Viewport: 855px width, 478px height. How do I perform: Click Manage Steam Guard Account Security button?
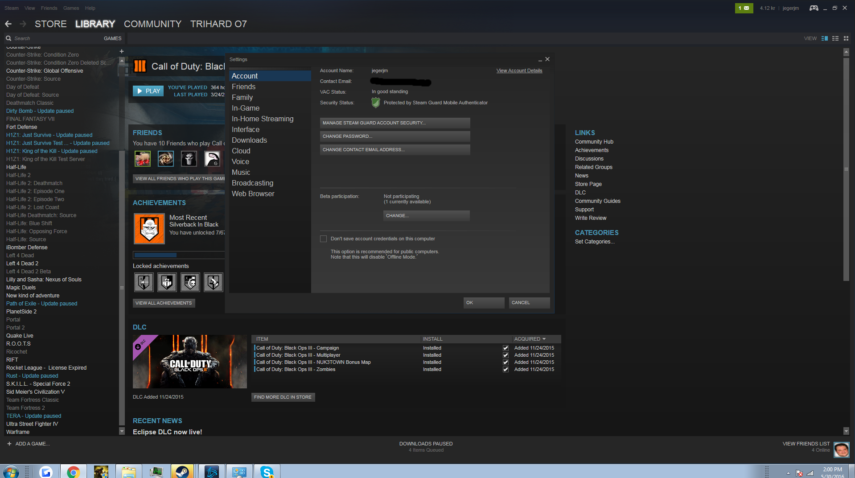[x=395, y=123]
